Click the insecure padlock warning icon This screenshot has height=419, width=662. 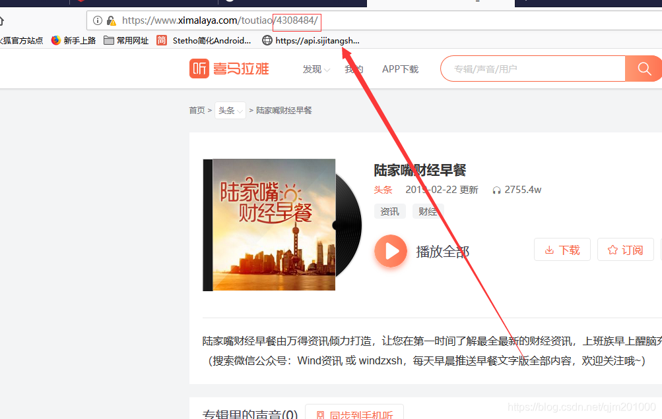click(111, 20)
